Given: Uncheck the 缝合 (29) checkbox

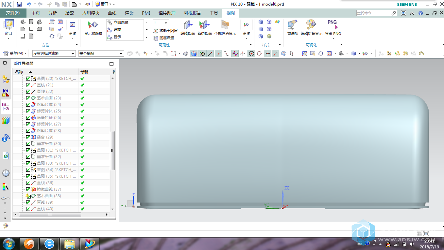Looking at the screenshot, I should tap(28, 137).
